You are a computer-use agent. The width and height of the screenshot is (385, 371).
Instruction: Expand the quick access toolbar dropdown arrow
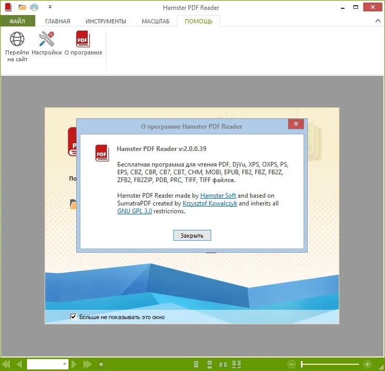[50, 7]
